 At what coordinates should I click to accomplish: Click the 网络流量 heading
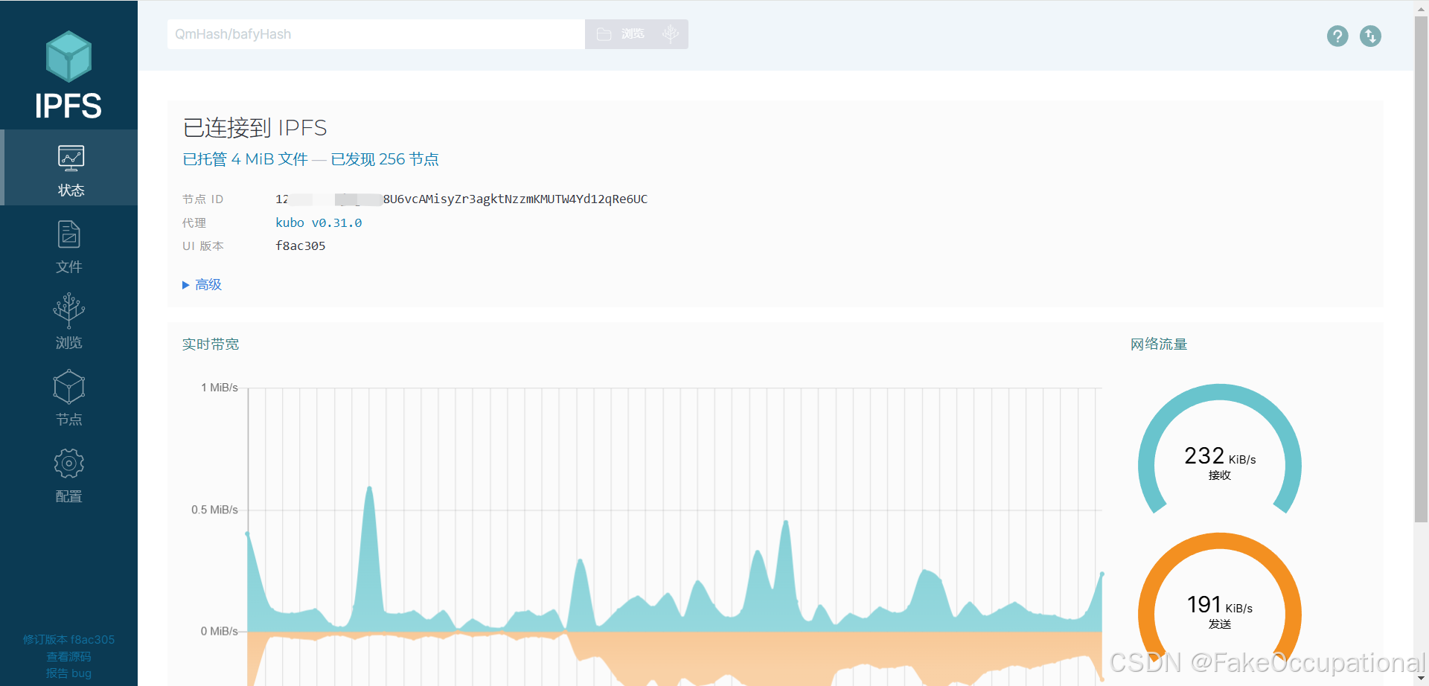1159,344
